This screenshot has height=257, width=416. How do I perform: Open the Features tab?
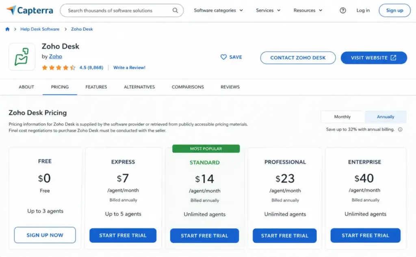pos(96,87)
